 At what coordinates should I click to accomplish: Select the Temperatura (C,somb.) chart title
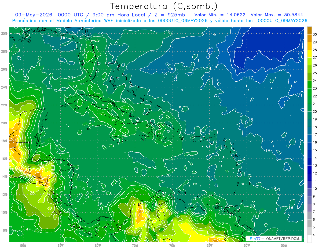[x=164, y=6]
